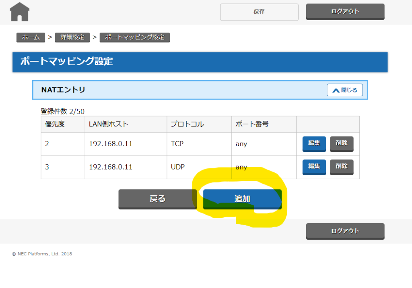
Task: Click the bottom ログアウト button
Action: [x=345, y=231]
